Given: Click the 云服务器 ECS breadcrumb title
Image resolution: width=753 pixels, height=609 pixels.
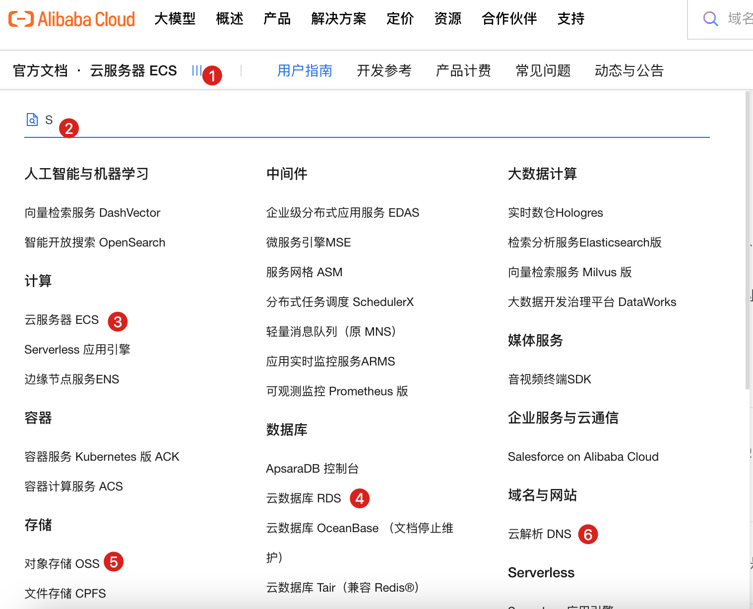Looking at the screenshot, I should tap(133, 70).
